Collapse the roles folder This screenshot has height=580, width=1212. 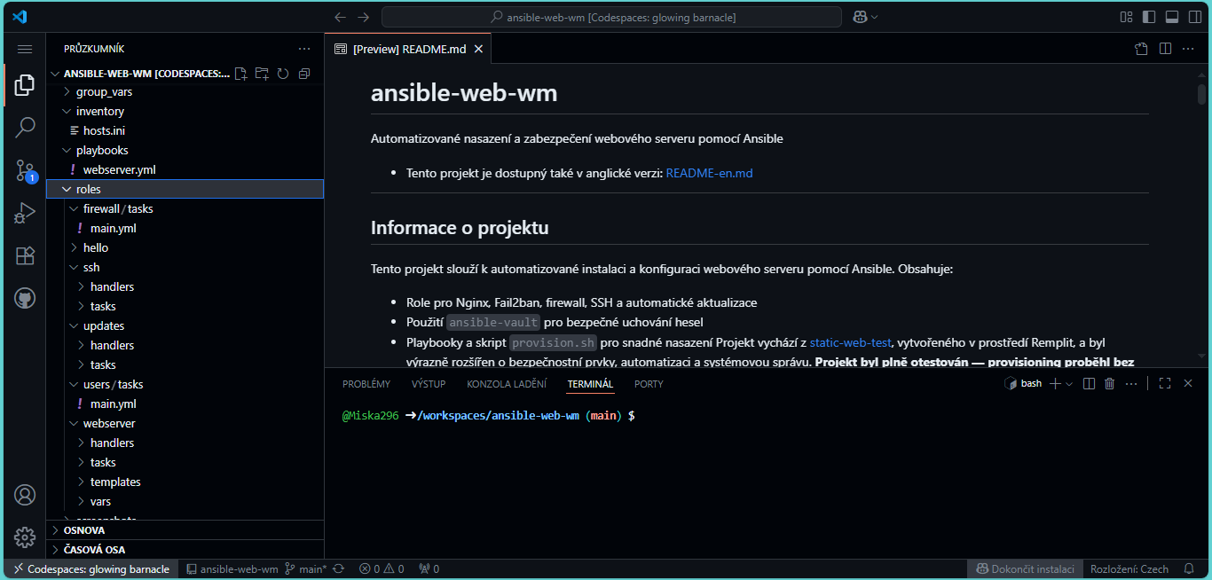click(185, 189)
